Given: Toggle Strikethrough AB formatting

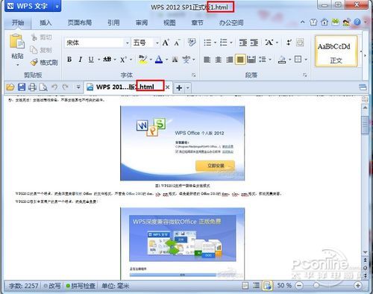Looking at the screenshot, I should (x=107, y=59).
